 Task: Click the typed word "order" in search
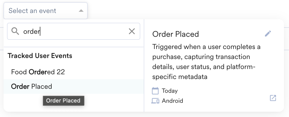[32, 31]
